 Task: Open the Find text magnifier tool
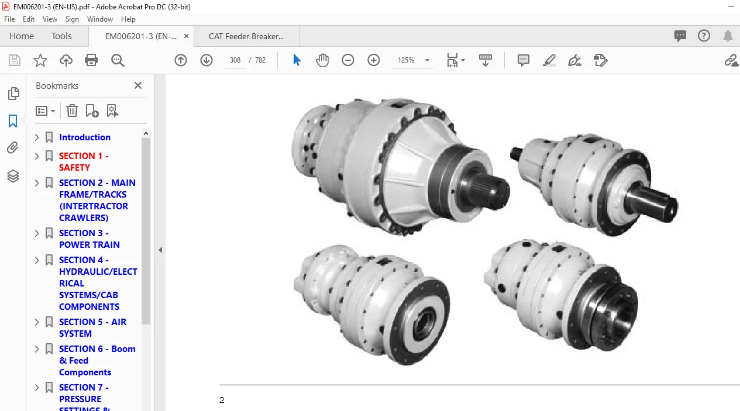pos(118,60)
